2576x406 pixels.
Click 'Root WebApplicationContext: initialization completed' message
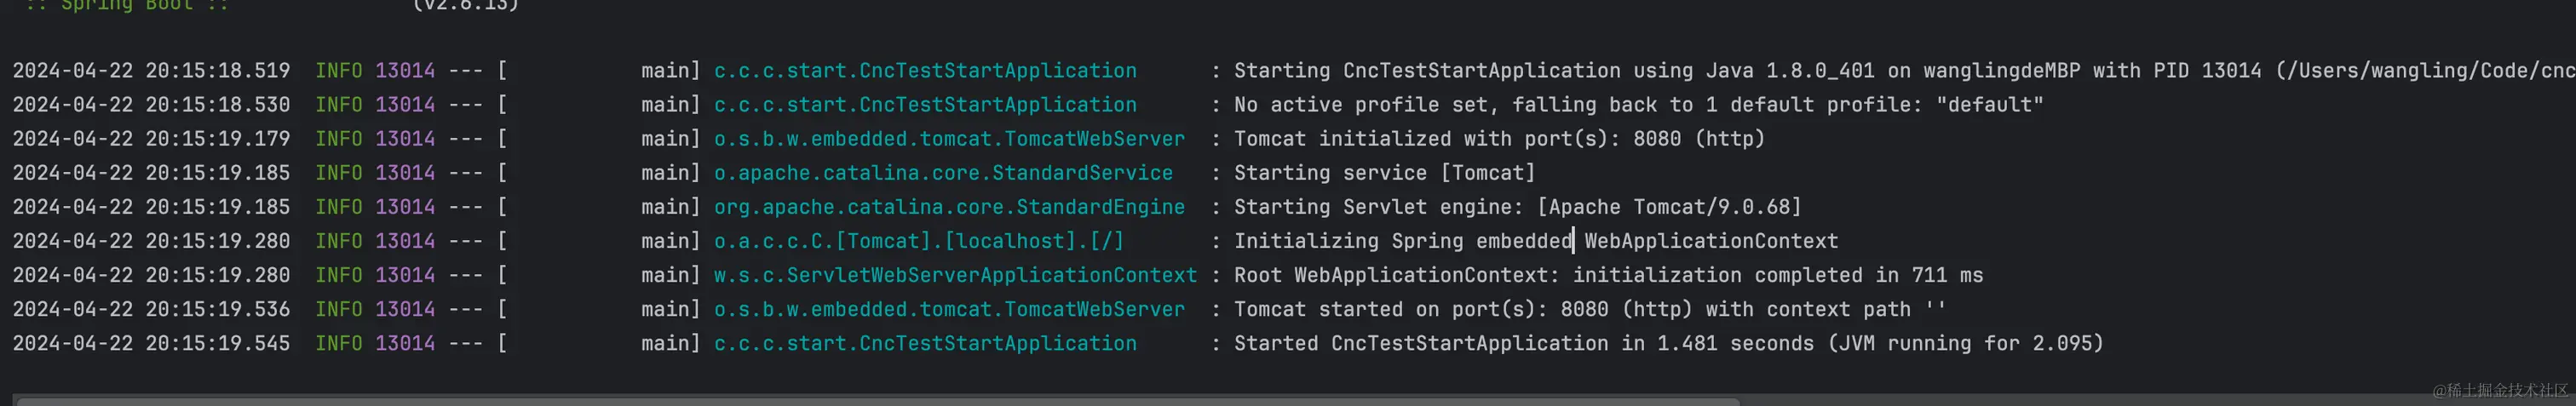1607,275
